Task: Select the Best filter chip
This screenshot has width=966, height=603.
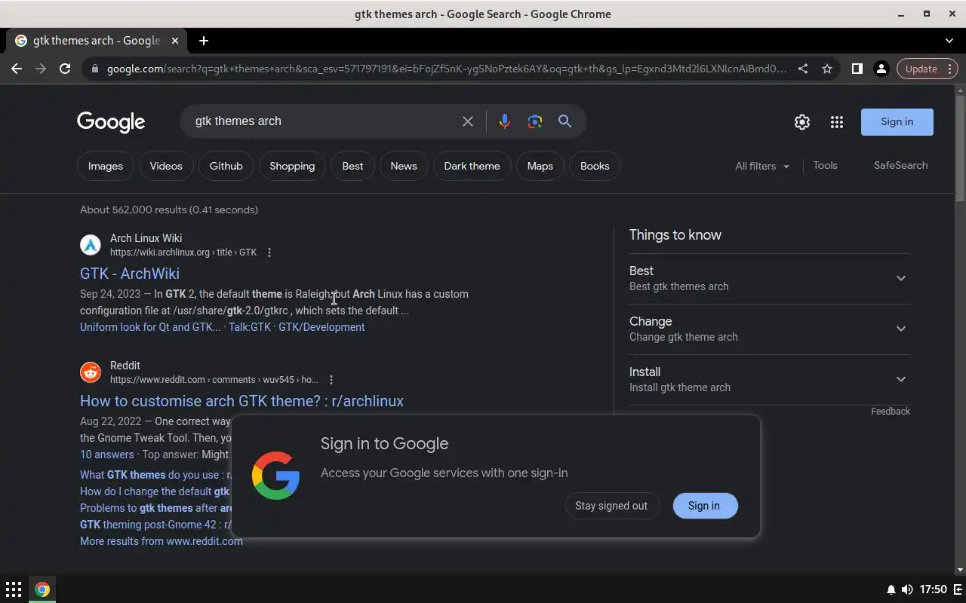Action: tap(352, 166)
